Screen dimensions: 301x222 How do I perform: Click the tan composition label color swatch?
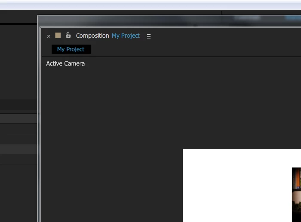[x=58, y=36]
